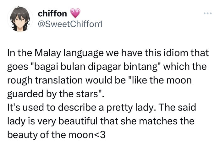
Task: Open the "chiffon" display name link
Action: pos(52,14)
